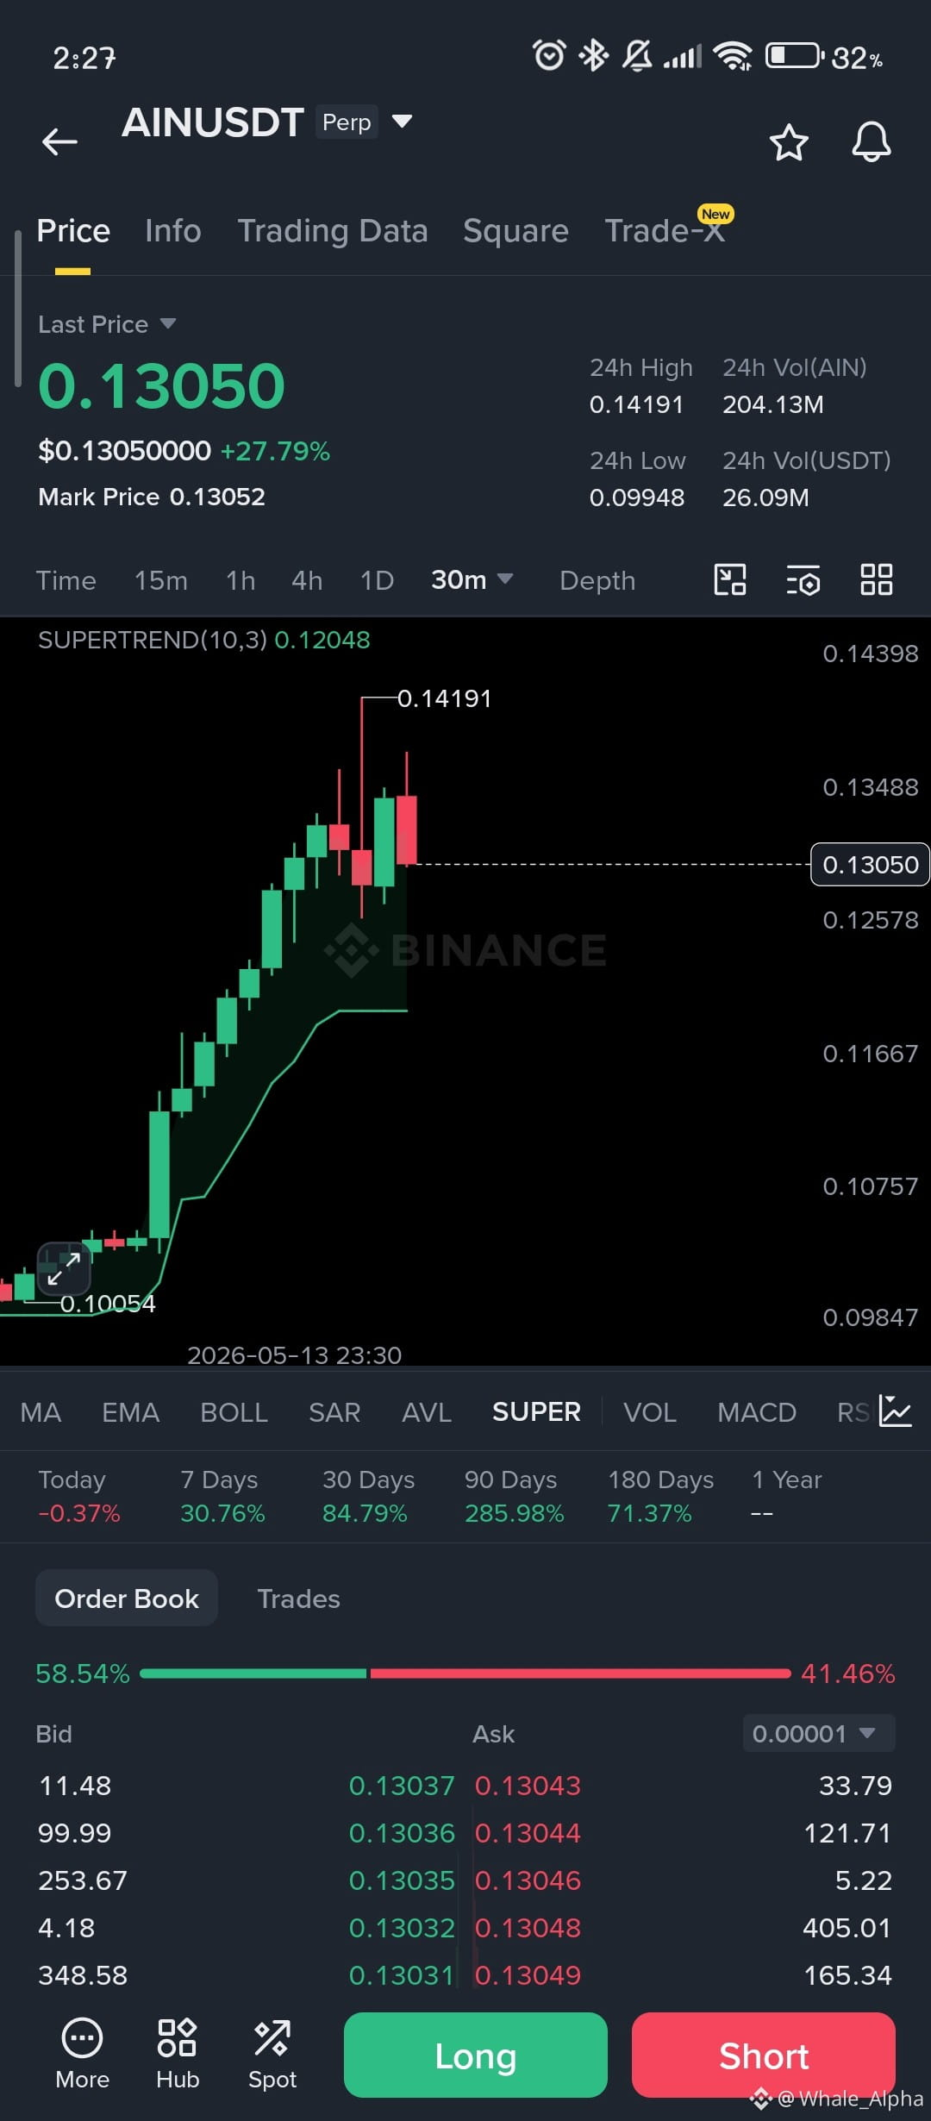Open the four-square chart layout grid icon
The height and width of the screenshot is (2121, 931).
pos(877,579)
